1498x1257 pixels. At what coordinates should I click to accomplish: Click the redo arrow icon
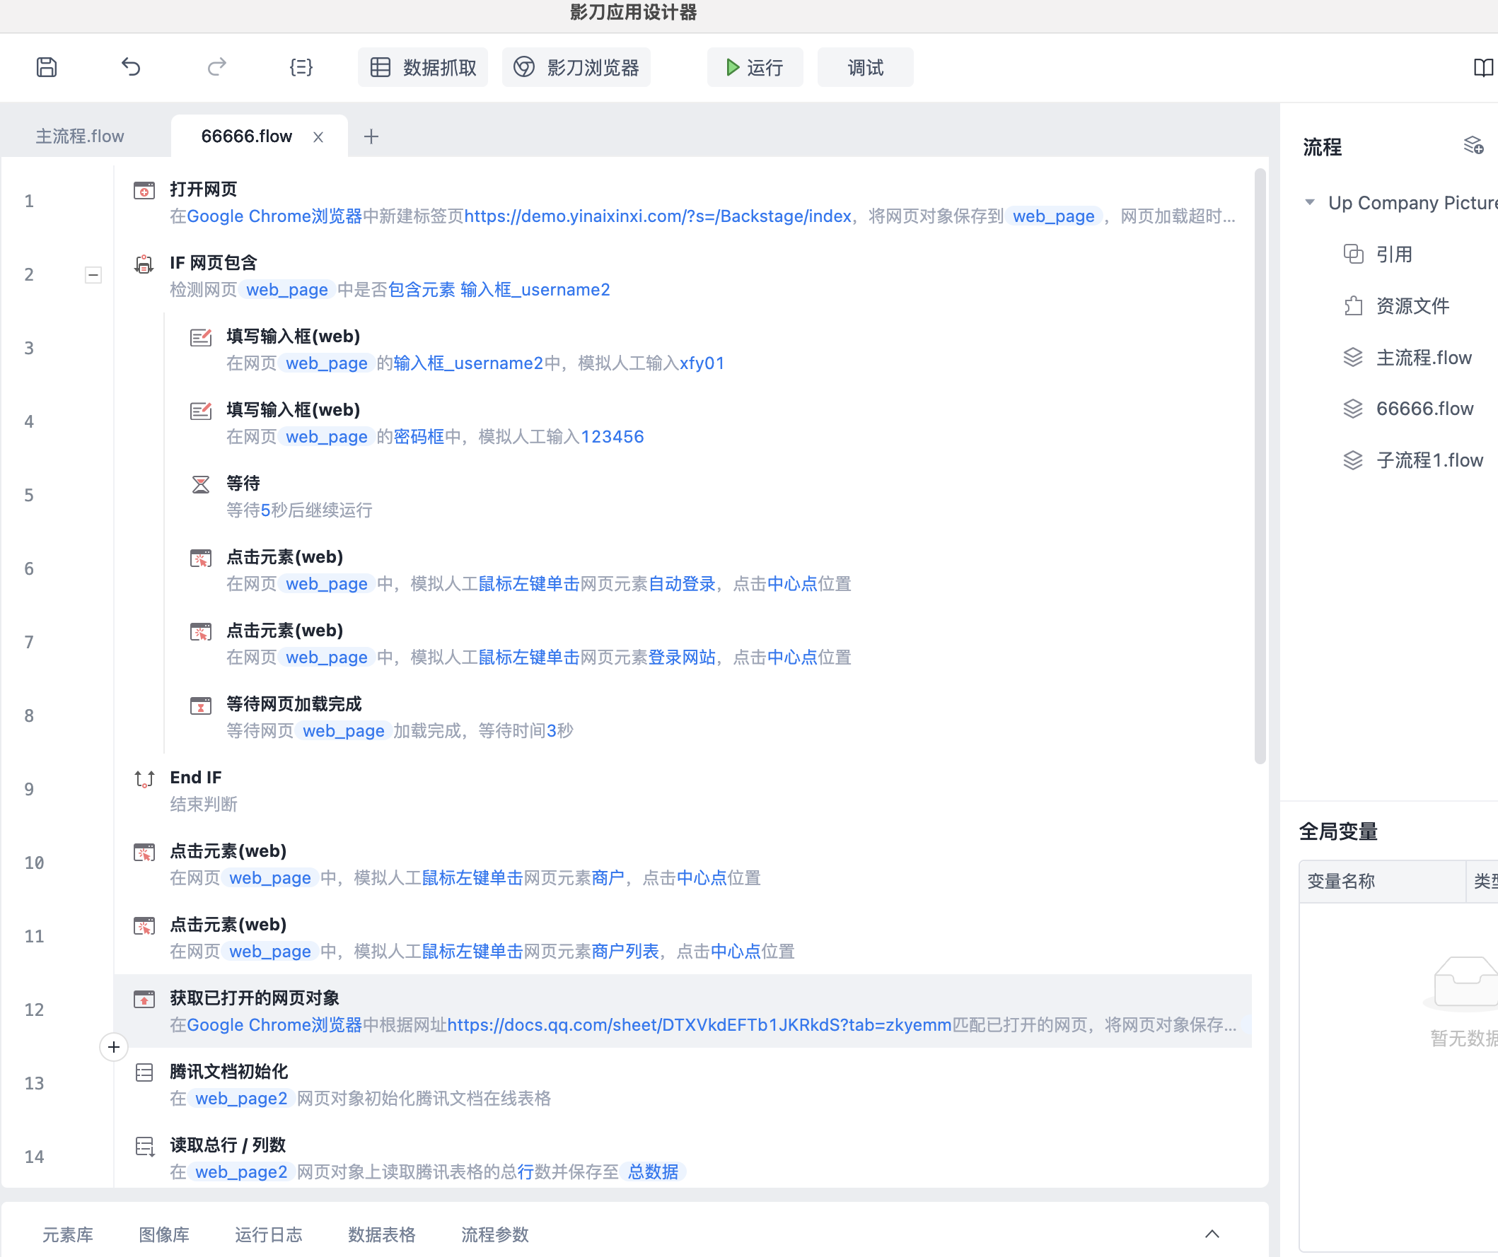tap(217, 67)
